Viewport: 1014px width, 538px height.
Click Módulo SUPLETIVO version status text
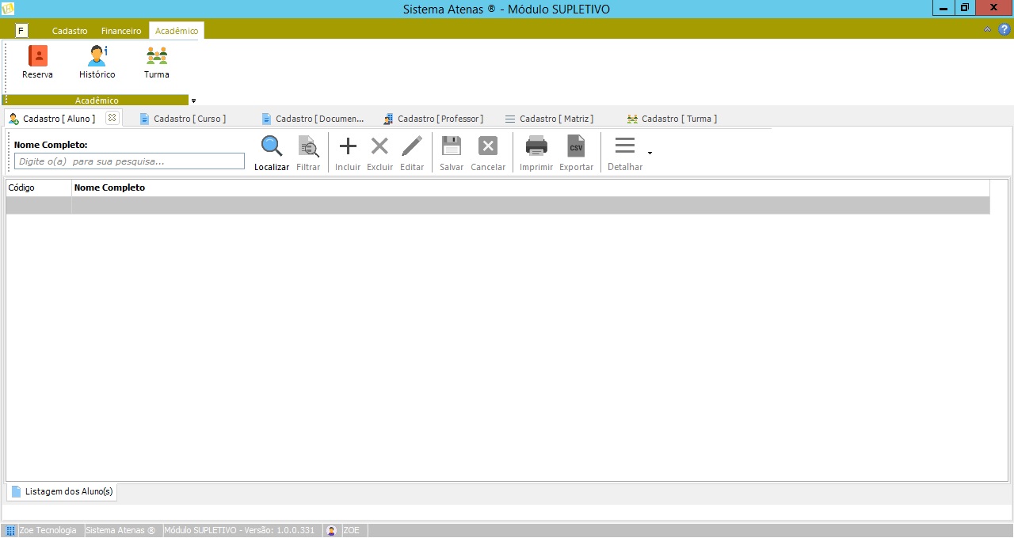[x=239, y=530]
